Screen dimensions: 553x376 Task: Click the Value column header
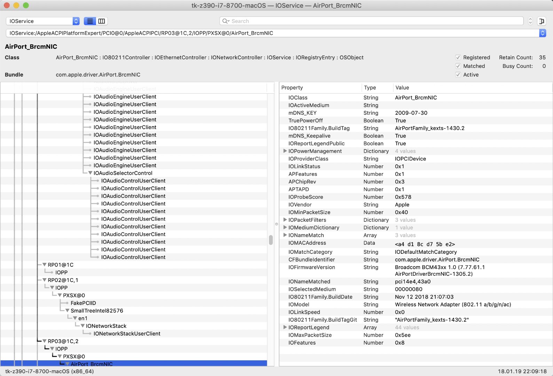point(472,88)
